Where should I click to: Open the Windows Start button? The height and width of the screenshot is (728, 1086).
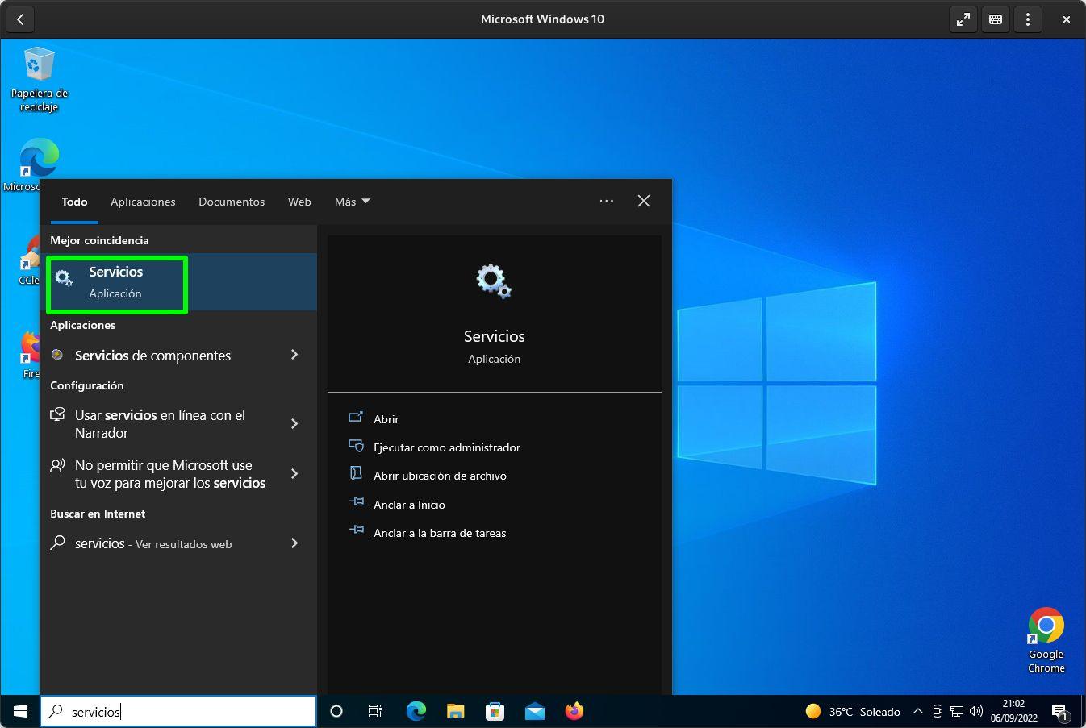(x=20, y=711)
